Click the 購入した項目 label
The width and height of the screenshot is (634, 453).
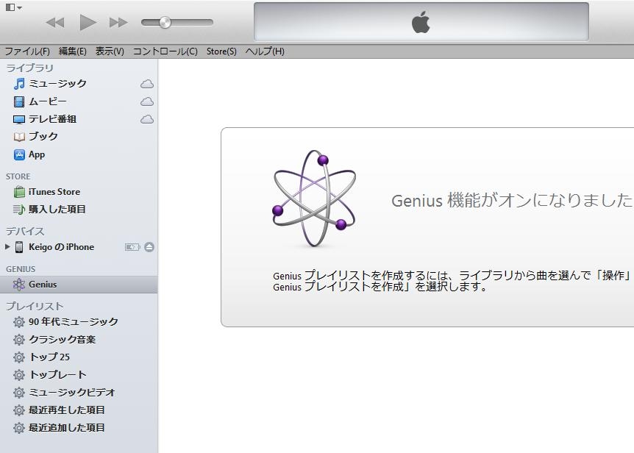click(x=57, y=210)
